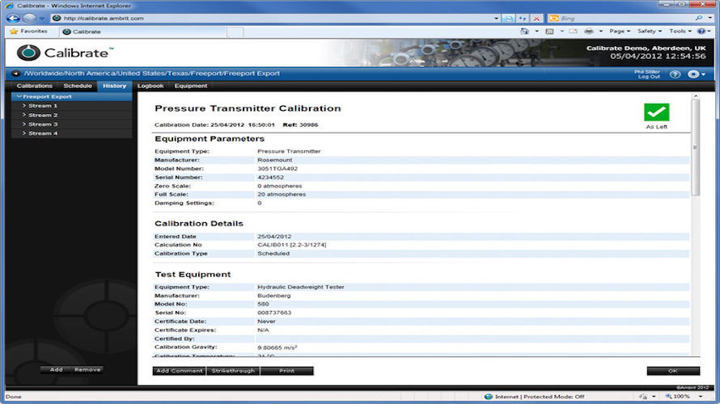Open the address bar history dropdown
Viewport: 720px width, 404px height.
tap(497, 19)
